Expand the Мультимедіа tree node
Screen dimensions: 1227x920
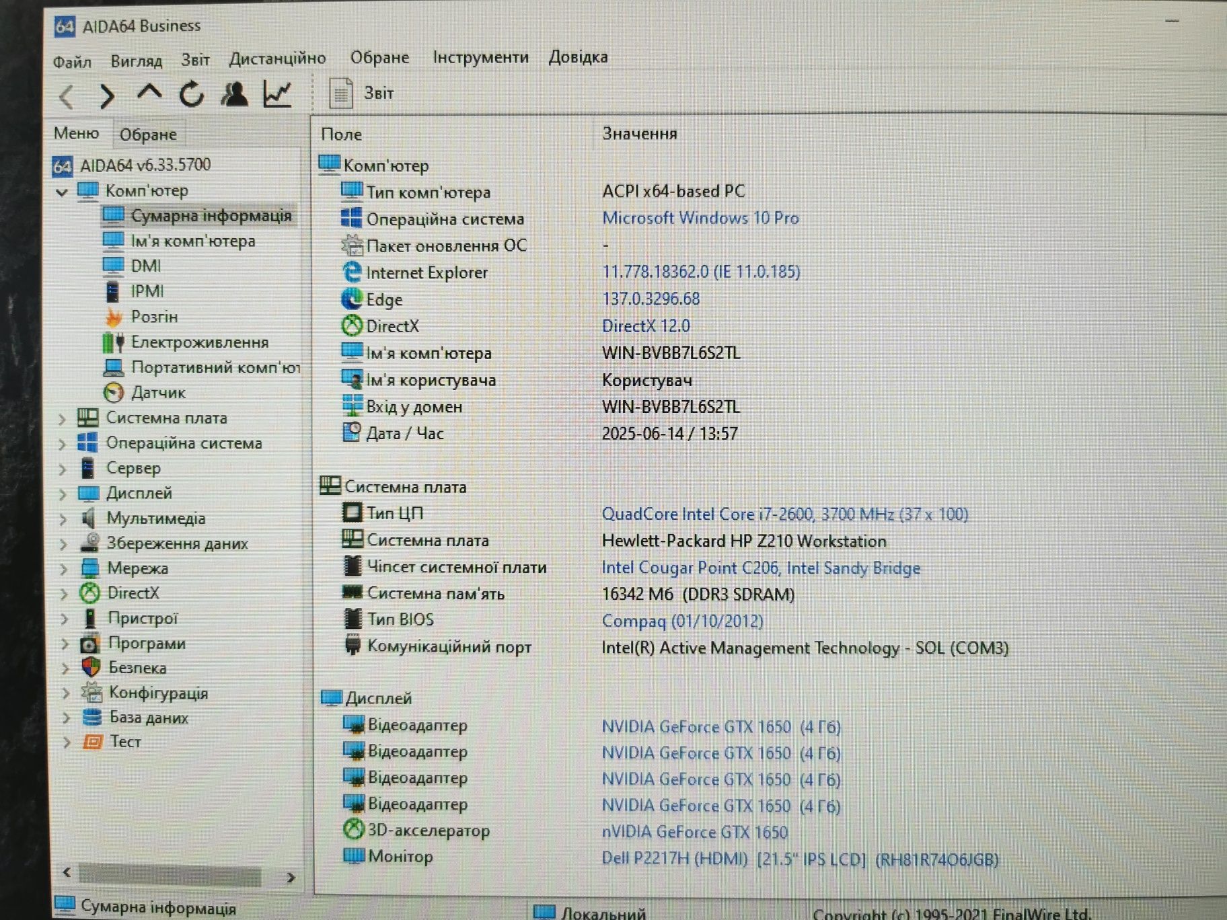click(63, 520)
